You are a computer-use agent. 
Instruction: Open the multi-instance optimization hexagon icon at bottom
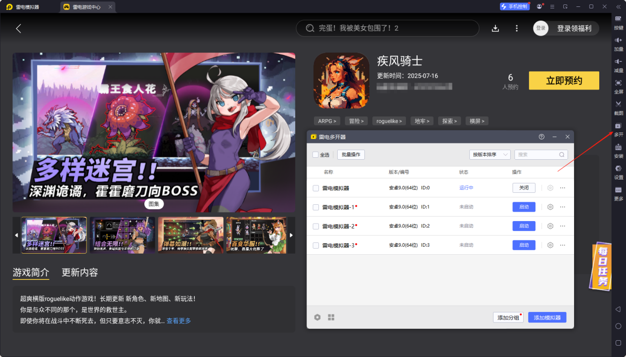[317, 317]
